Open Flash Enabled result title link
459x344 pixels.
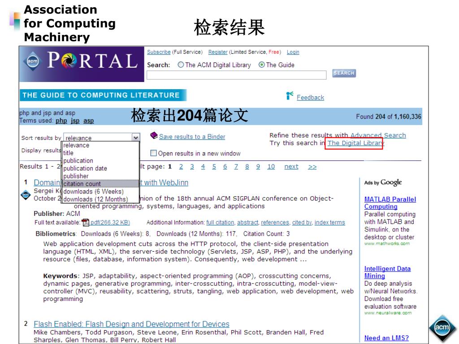[x=131, y=324]
